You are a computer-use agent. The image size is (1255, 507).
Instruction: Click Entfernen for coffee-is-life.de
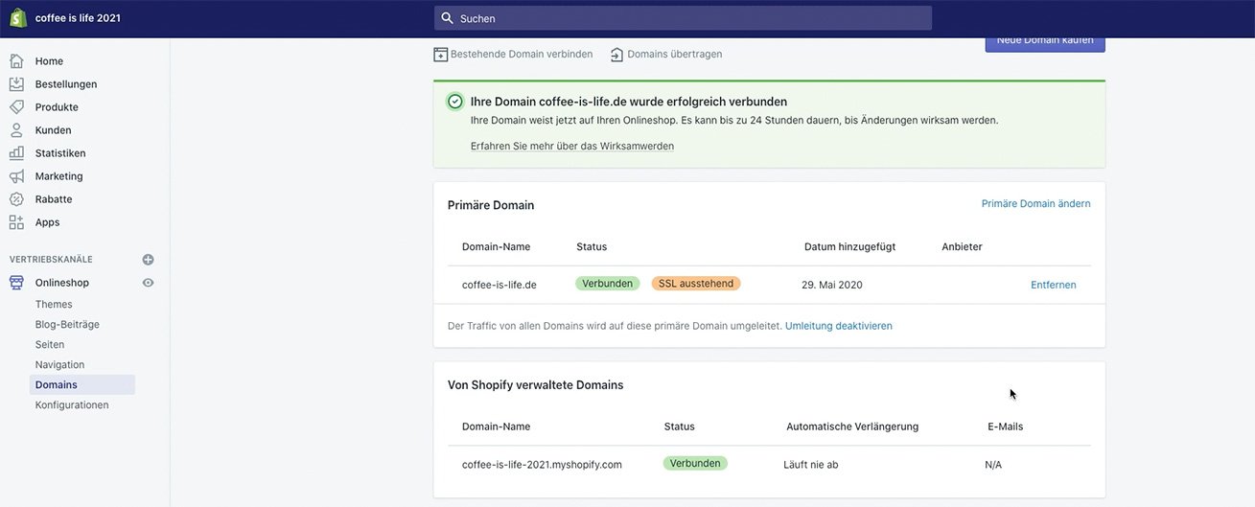point(1053,285)
